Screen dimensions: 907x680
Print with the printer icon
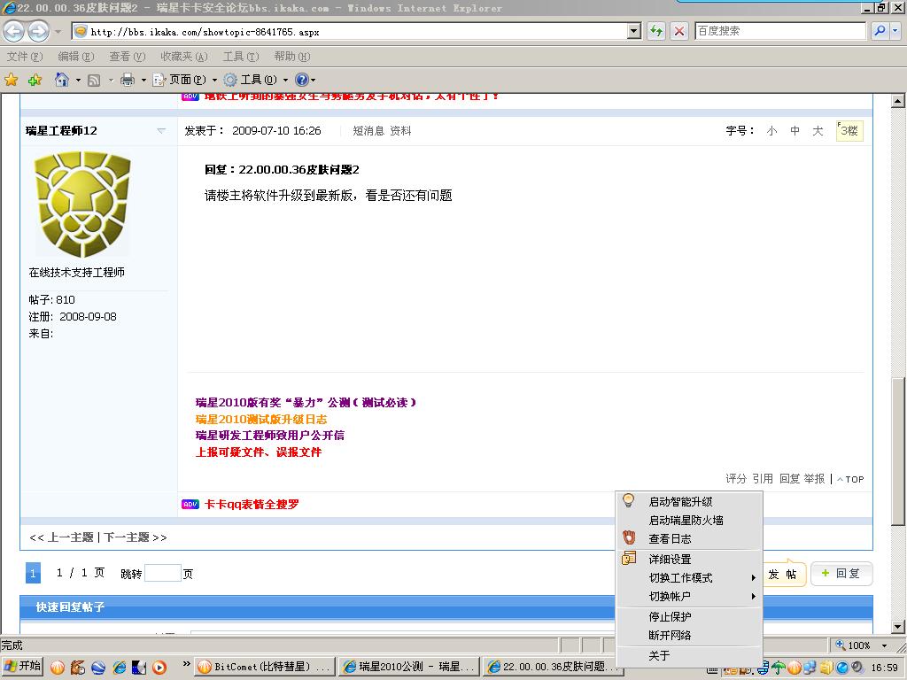tap(128, 80)
